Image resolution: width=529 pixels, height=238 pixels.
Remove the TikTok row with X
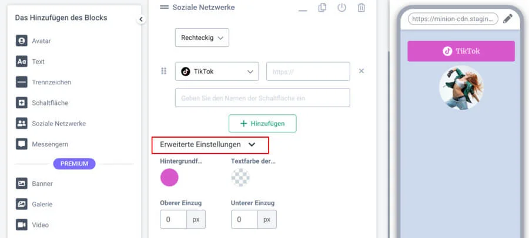[361, 71]
